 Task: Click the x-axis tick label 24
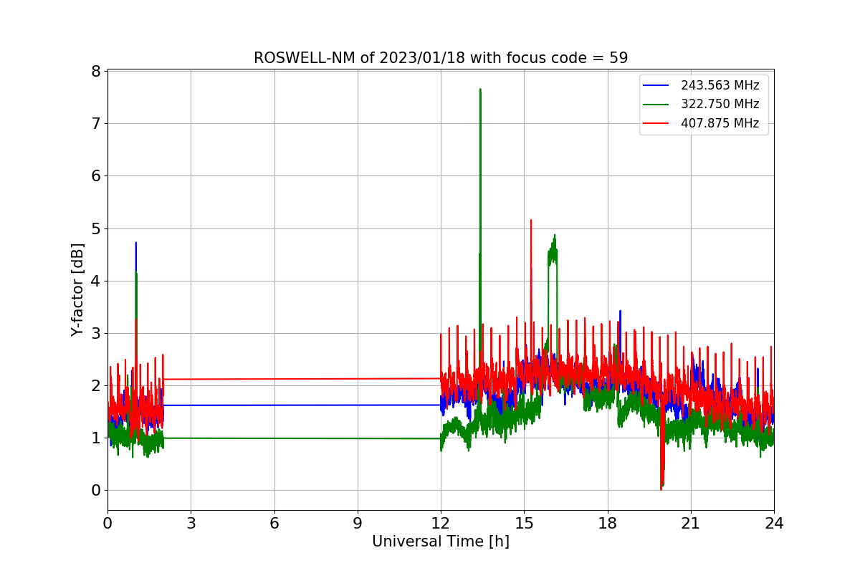point(774,524)
